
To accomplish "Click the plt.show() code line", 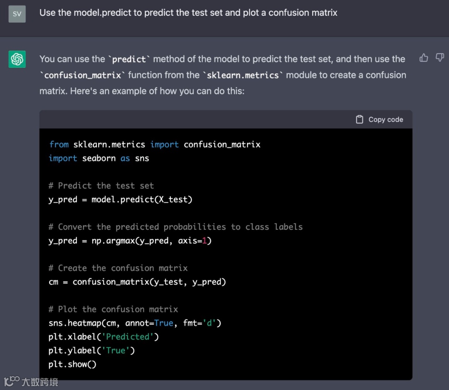I will tap(72, 364).
